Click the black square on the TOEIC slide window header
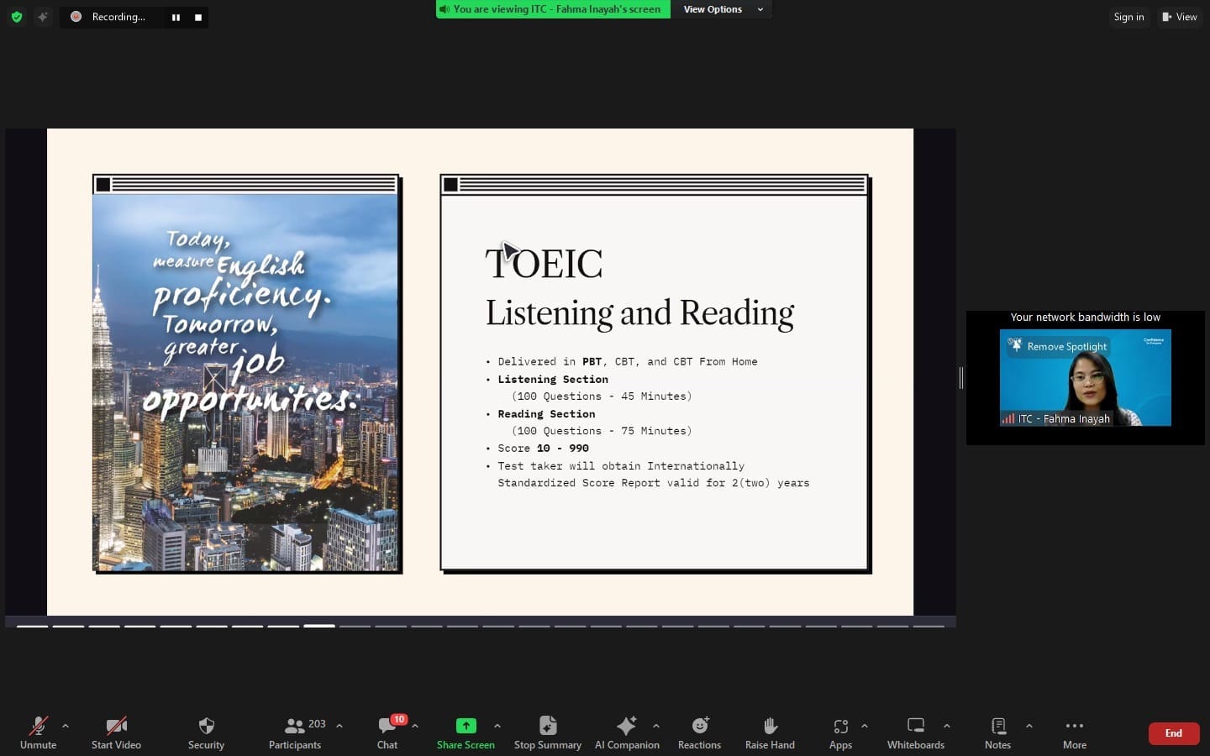The image size is (1210, 756). [450, 185]
